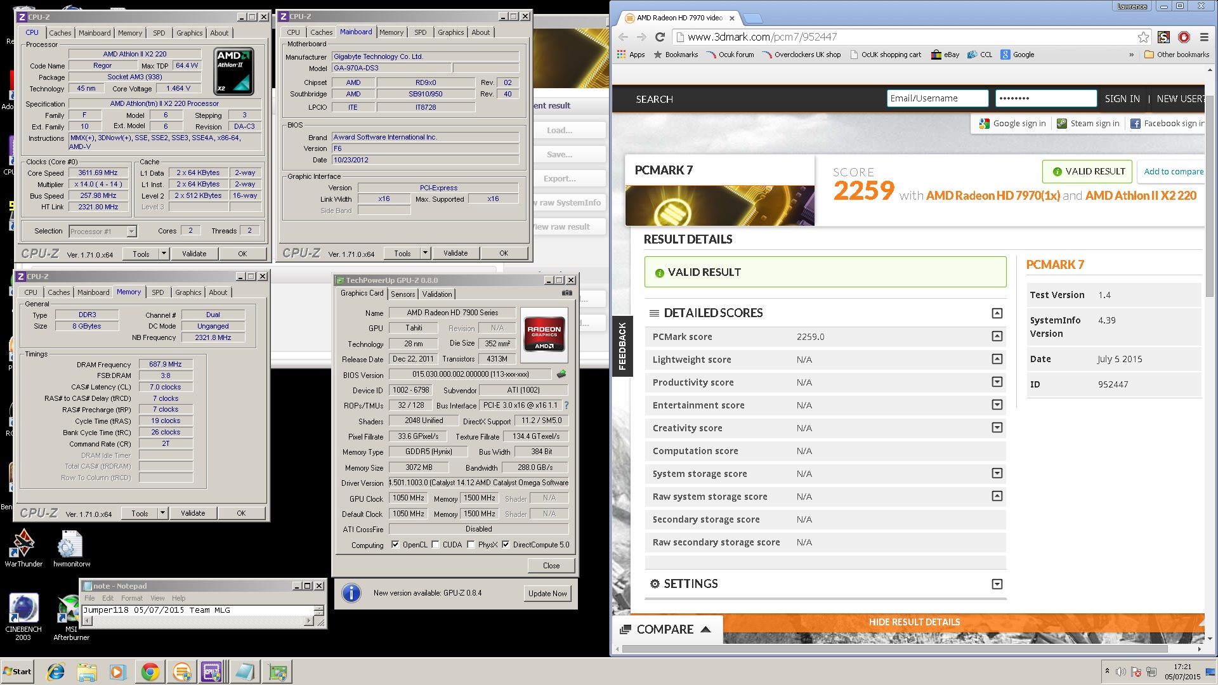
Task: Expand the Settings section
Action: (997, 584)
